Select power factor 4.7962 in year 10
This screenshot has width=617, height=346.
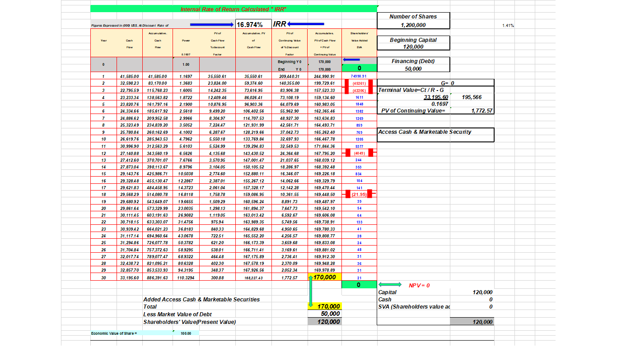pyautogui.click(x=186, y=139)
